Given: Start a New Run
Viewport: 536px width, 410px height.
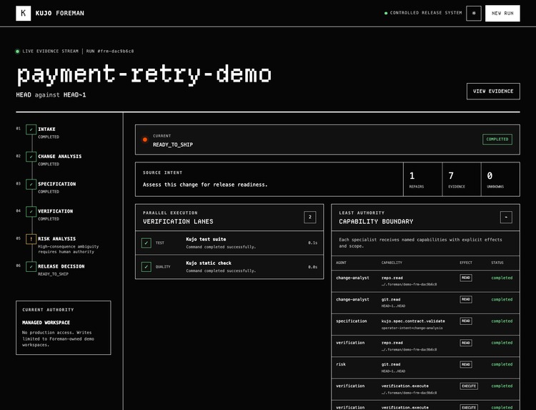Looking at the screenshot, I should coord(502,14).
